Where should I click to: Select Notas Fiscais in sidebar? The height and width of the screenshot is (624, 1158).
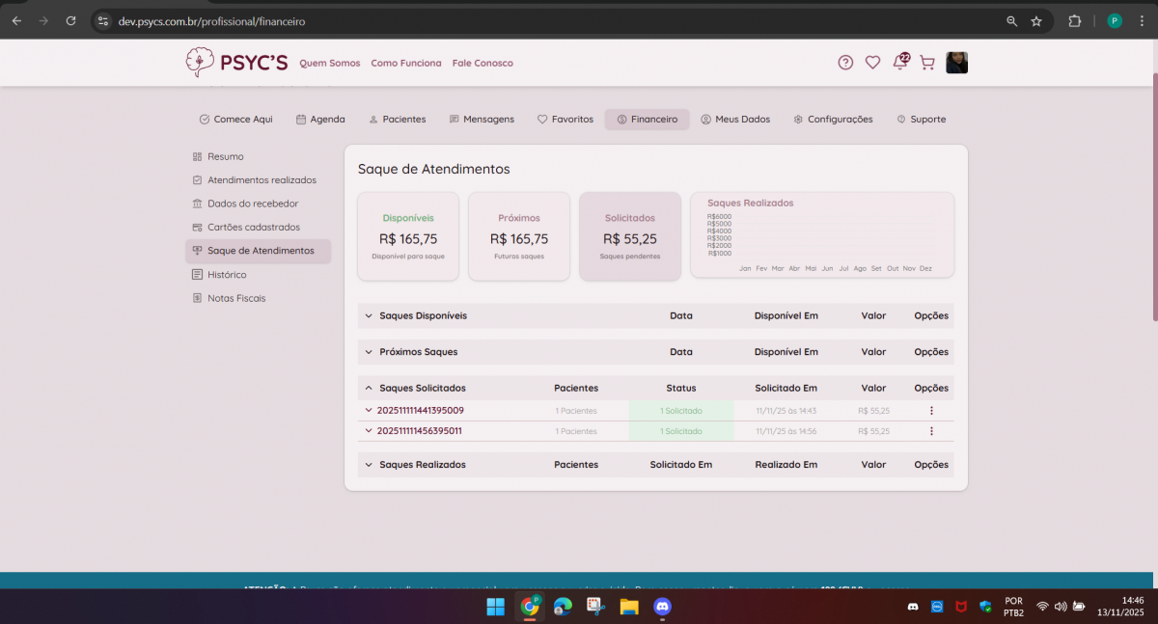click(x=235, y=298)
